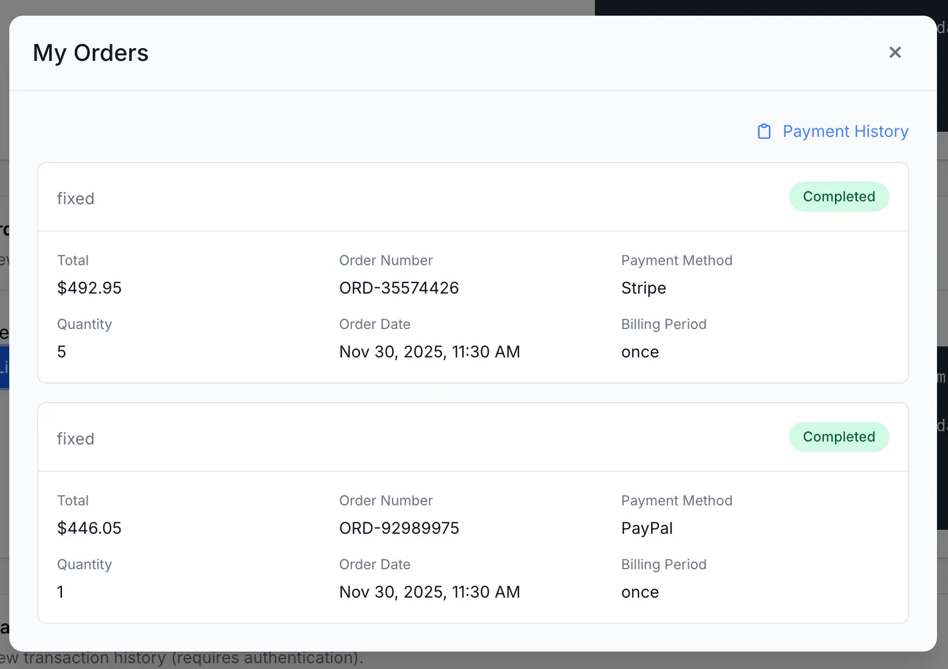Screen dimensions: 948x669
Task: Click the clipboard icon beside Payment History
Action: point(764,132)
